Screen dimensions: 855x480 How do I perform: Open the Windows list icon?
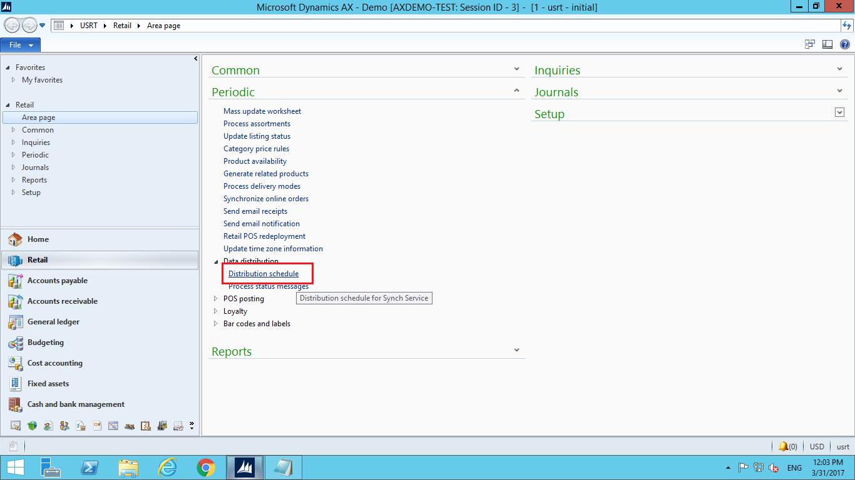coord(809,44)
